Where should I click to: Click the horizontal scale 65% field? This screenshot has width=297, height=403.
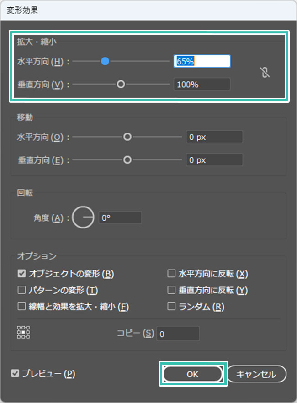pos(202,61)
